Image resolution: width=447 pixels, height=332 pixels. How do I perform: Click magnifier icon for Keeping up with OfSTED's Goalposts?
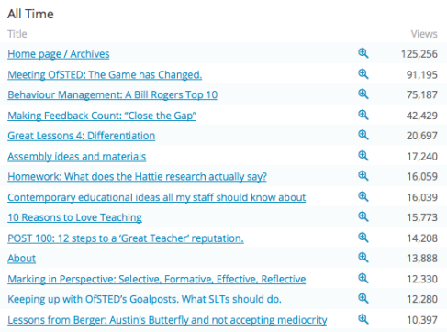click(363, 298)
